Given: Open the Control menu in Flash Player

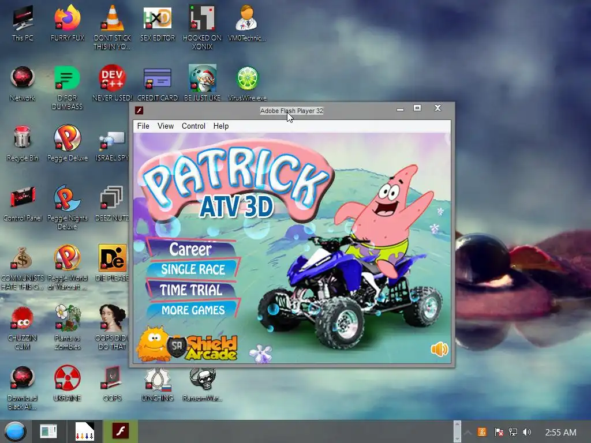Looking at the screenshot, I should point(193,126).
